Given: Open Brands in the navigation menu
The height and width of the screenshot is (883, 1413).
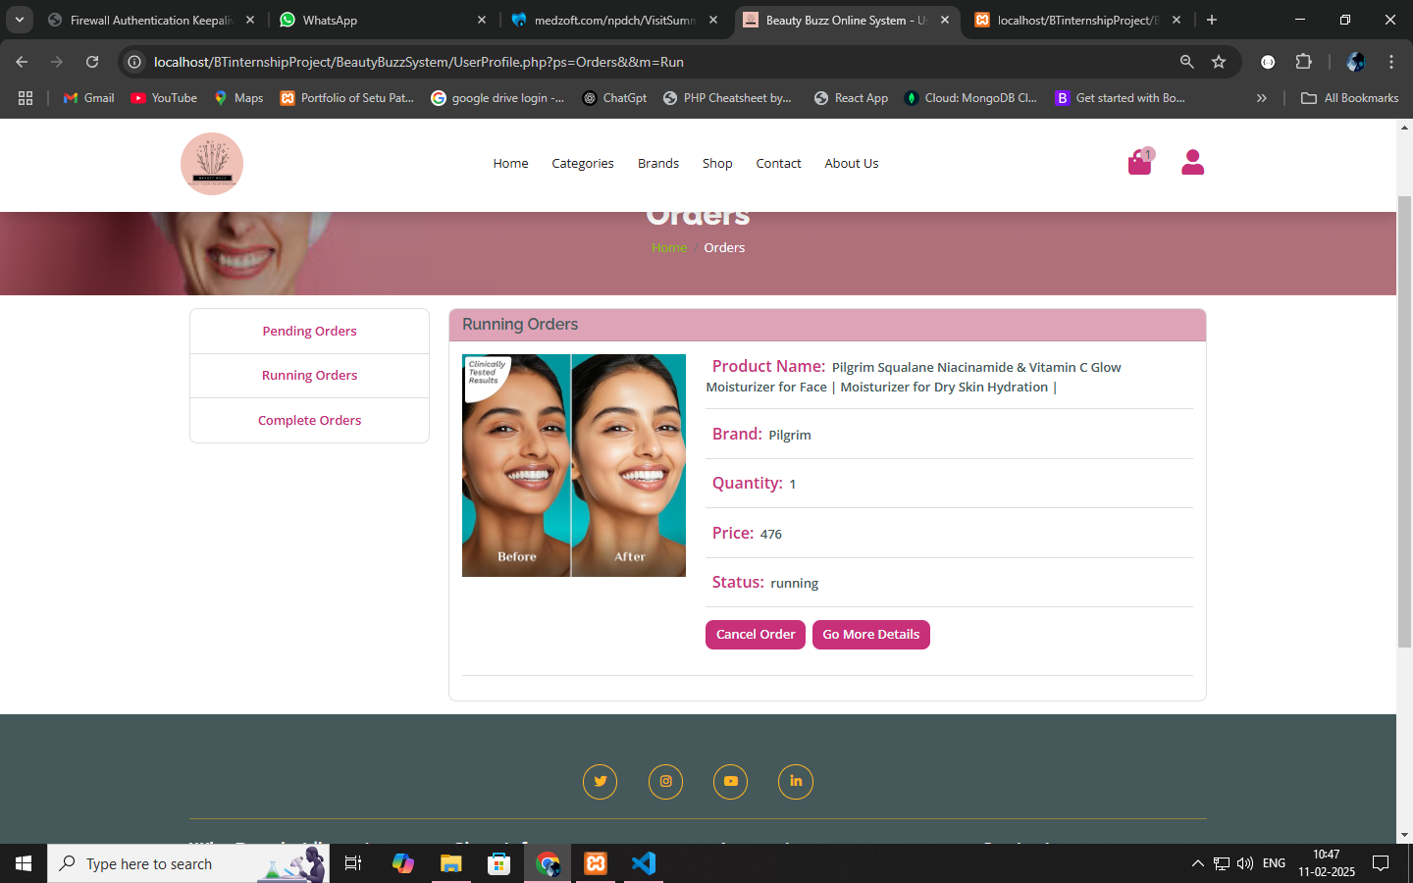Looking at the screenshot, I should tap(658, 164).
